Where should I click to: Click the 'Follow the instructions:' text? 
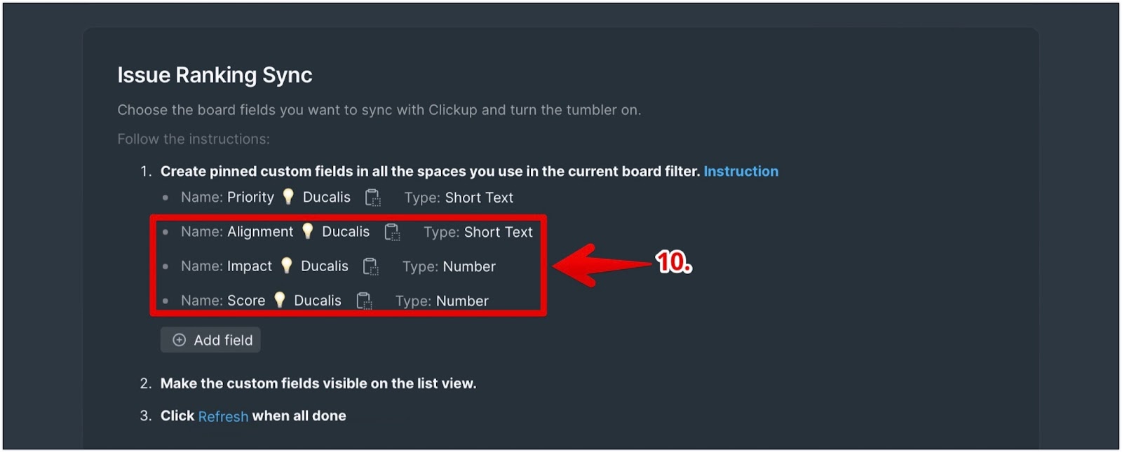coord(194,139)
